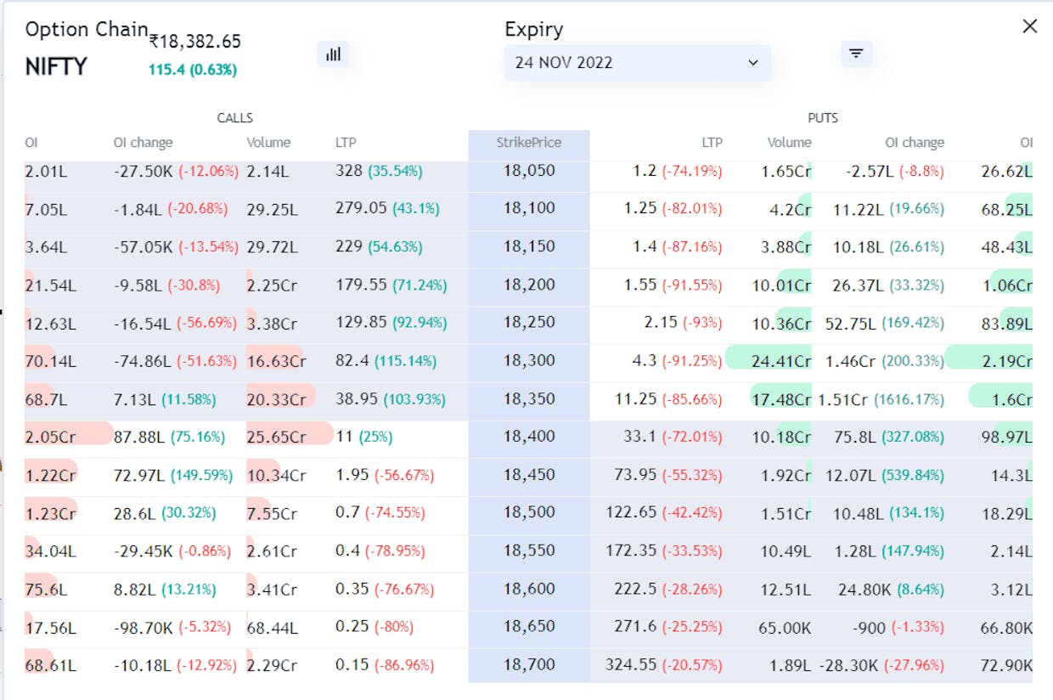
Task: Click call LTP 179.55 (71.24%)
Action: coord(391,285)
